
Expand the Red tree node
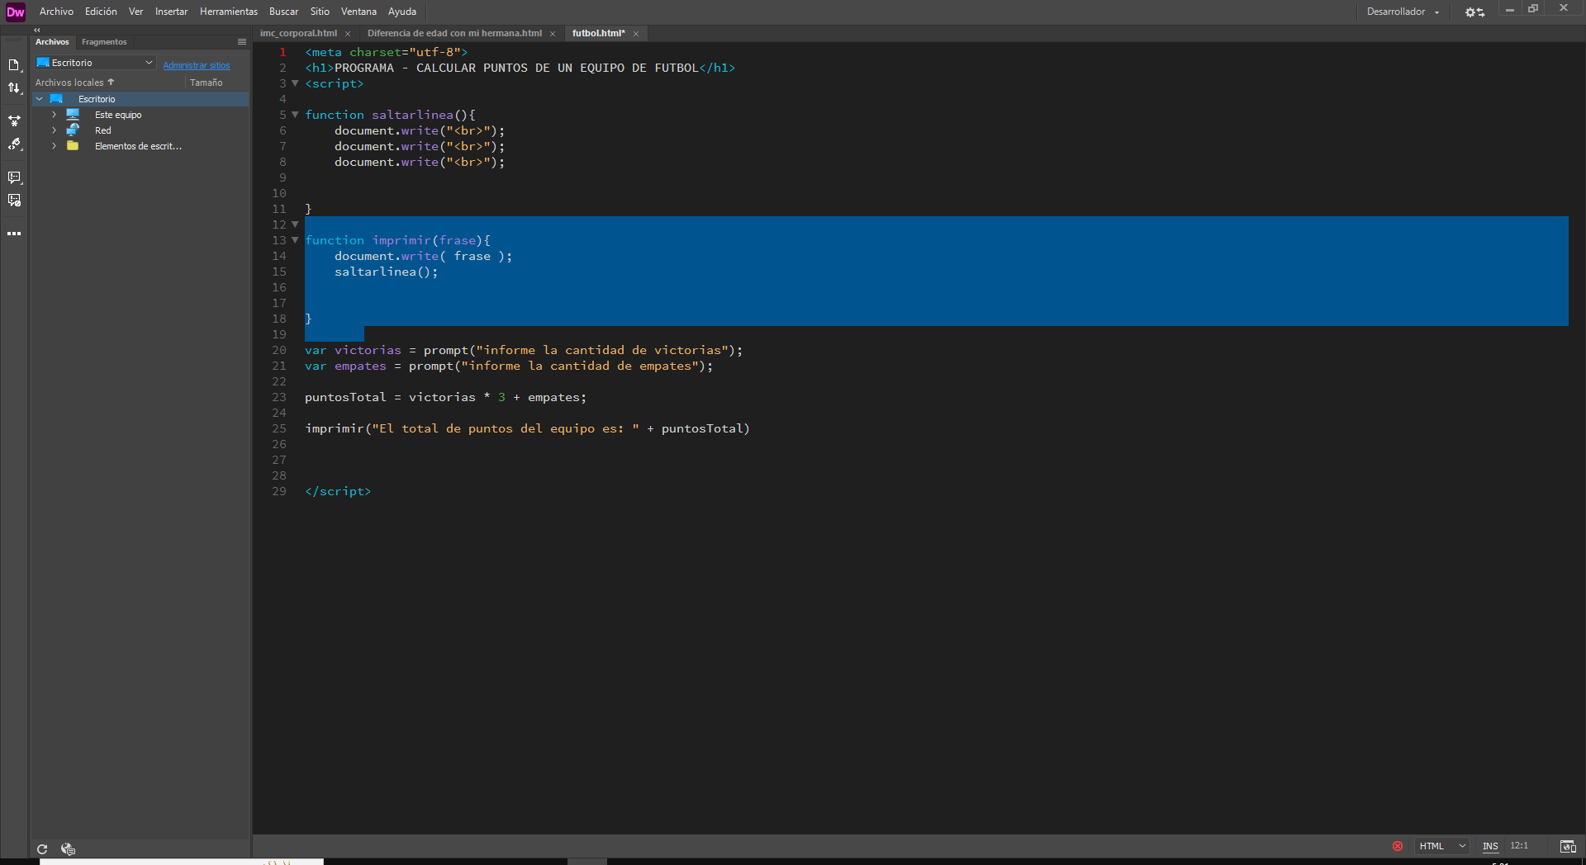point(55,130)
